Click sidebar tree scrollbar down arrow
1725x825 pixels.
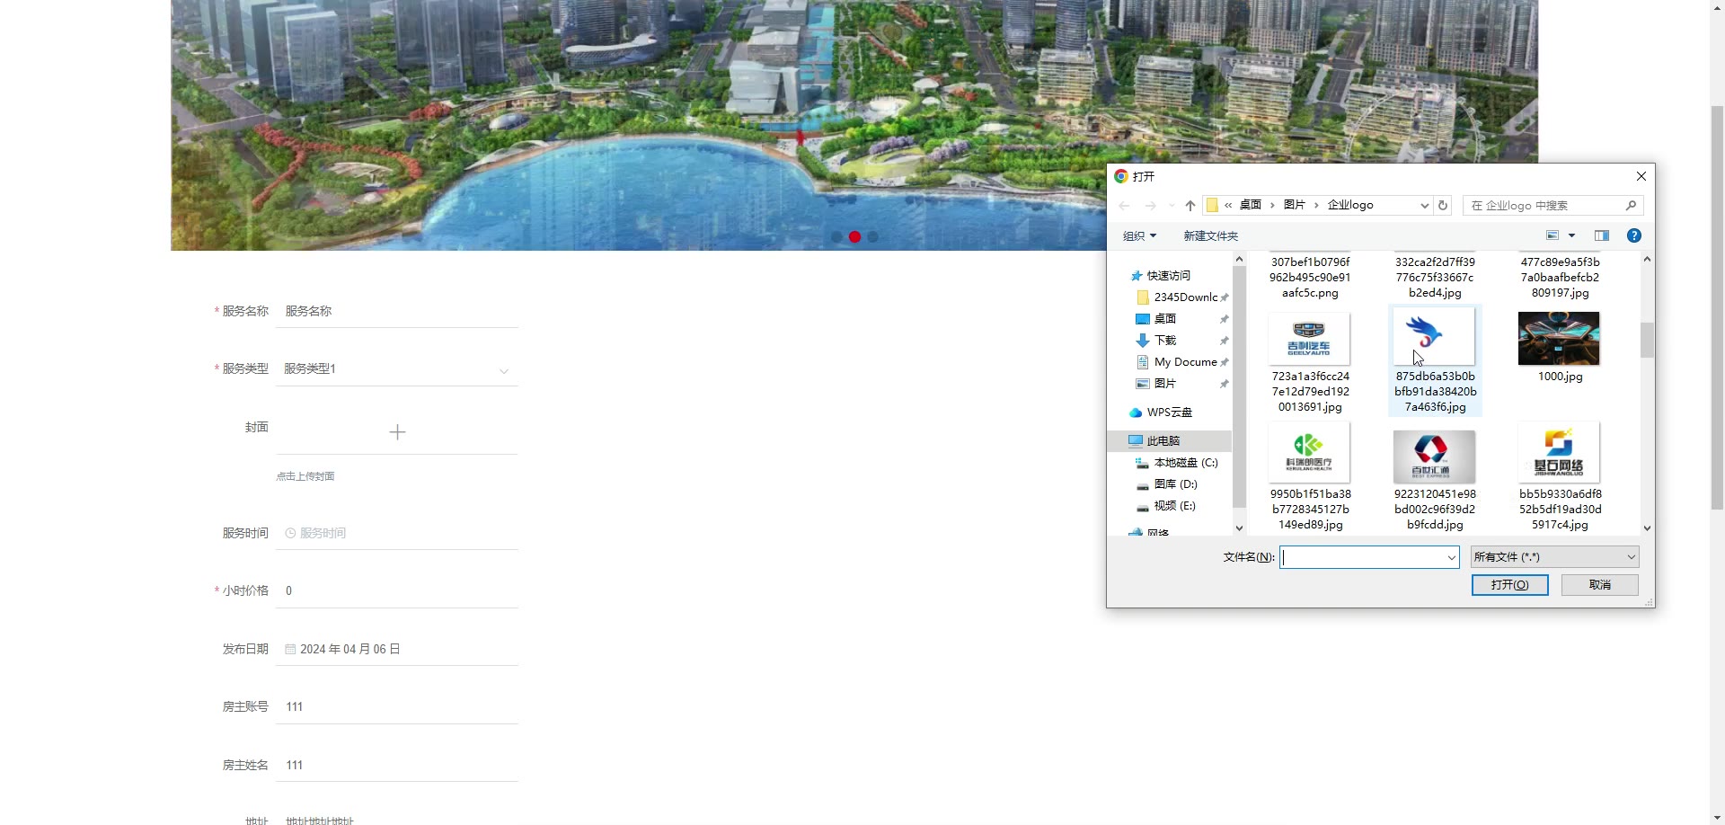1239,528
